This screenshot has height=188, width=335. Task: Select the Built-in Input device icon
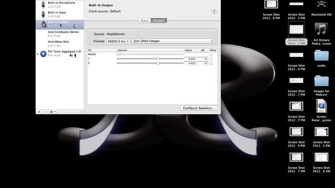click(x=43, y=14)
